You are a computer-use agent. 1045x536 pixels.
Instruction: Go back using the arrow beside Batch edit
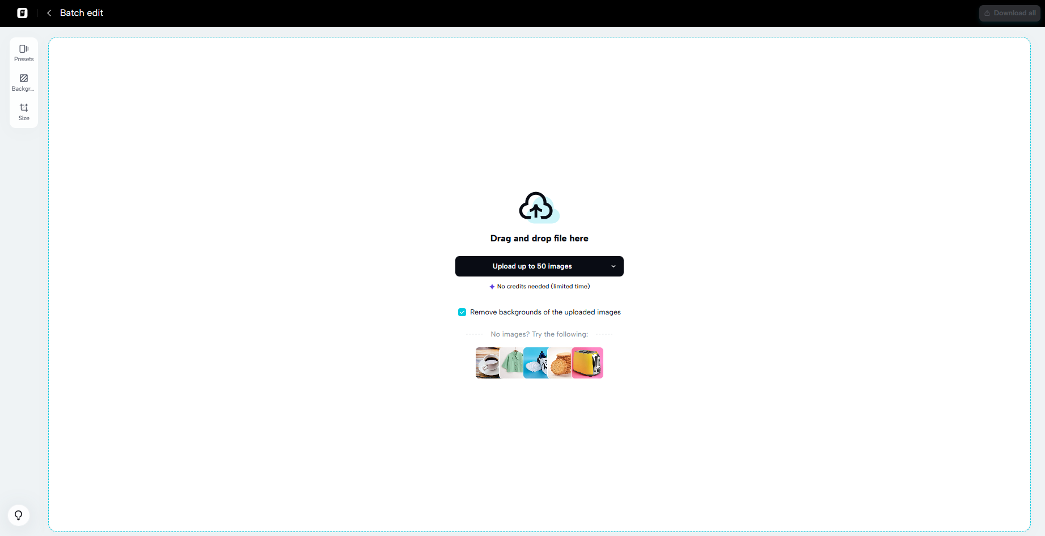[x=49, y=13]
